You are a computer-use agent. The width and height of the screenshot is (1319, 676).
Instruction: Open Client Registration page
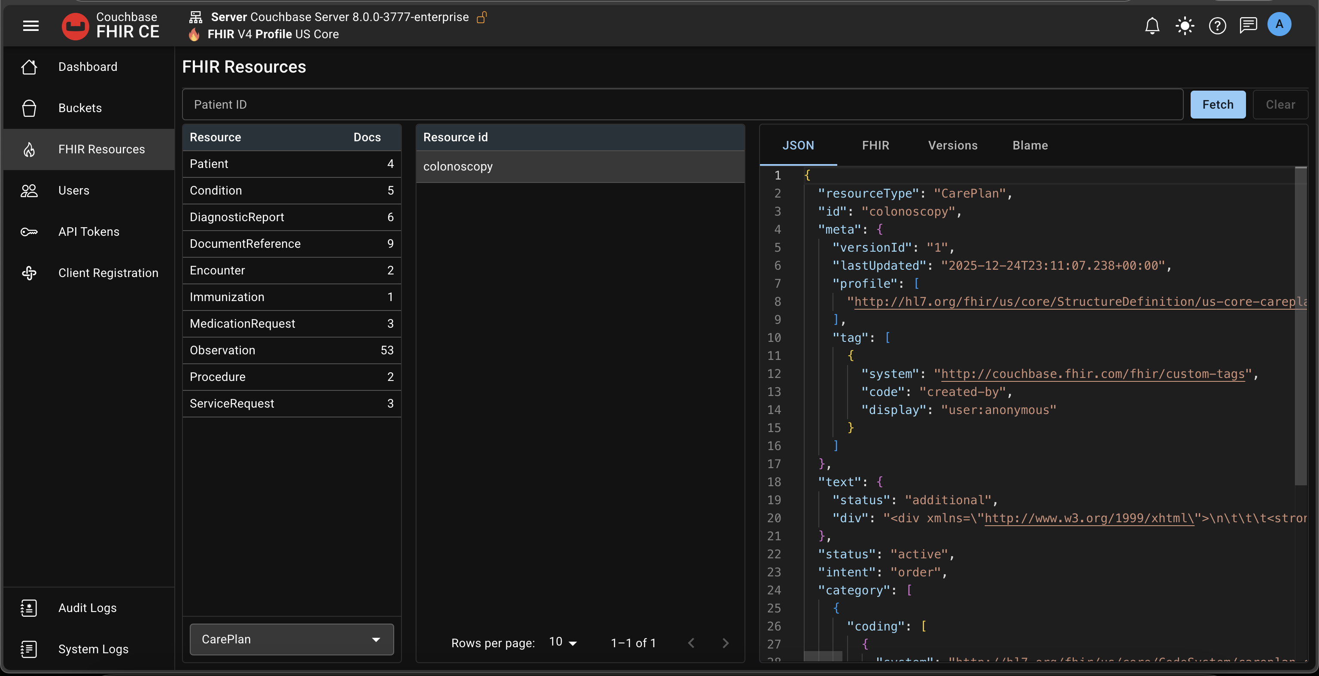pyautogui.click(x=108, y=273)
